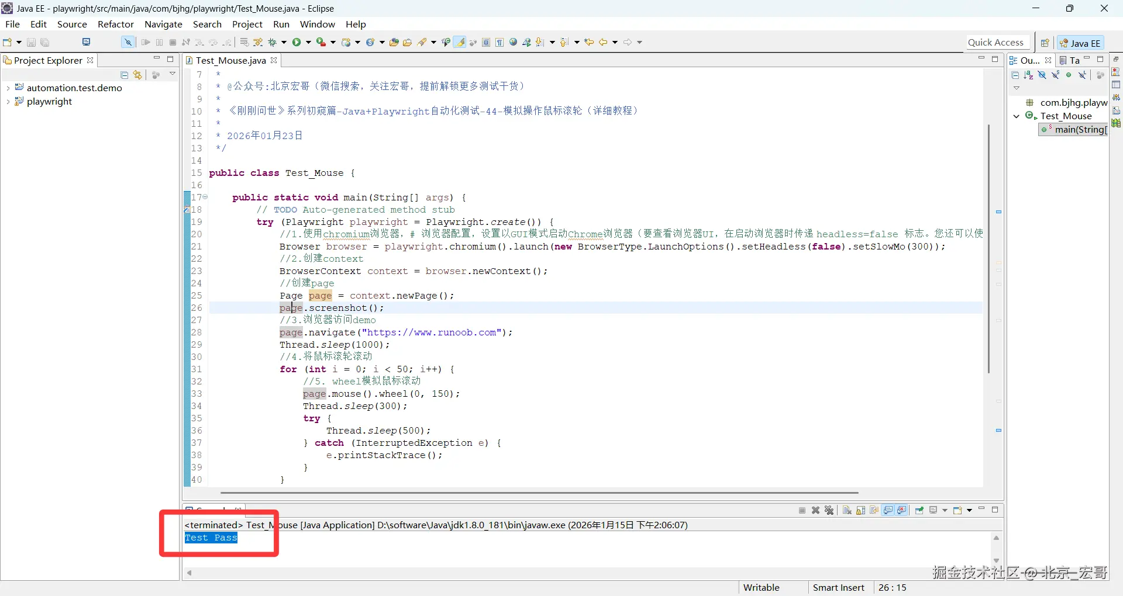Open the Project Explorer view menu arrow
The width and height of the screenshot is (1123, 596).
tap(173, 74)
